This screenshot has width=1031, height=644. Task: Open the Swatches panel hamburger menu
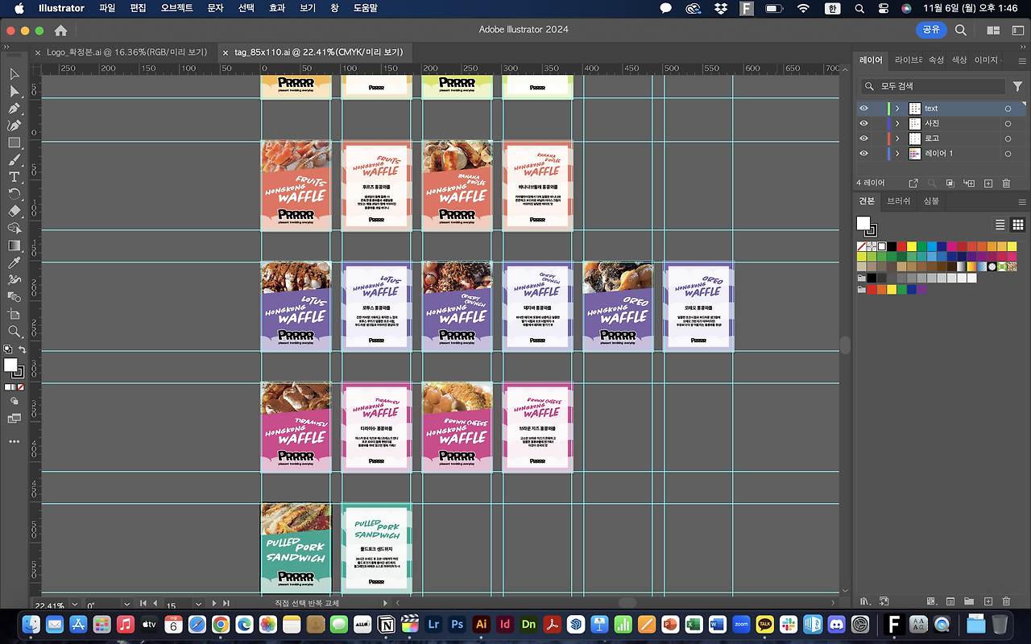(x=1022, y=201)
